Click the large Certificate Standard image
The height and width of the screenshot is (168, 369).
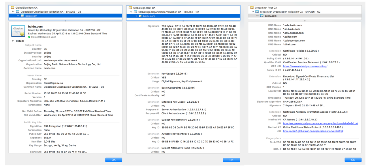coord(18,31)
